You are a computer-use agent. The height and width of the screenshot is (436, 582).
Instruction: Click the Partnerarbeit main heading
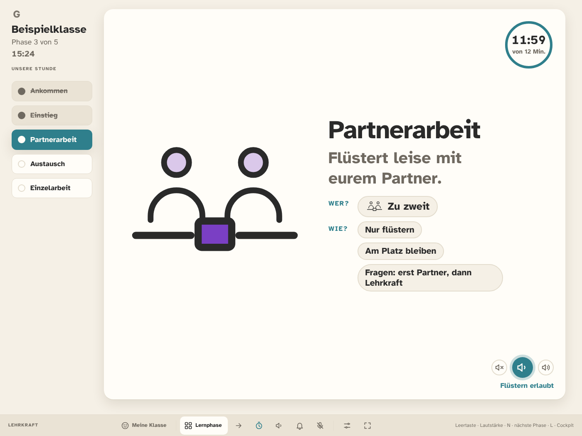(x=404, y=130)
